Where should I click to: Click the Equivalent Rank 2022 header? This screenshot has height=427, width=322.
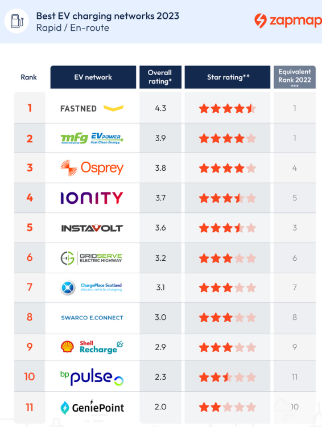click(x=295, y=77)
